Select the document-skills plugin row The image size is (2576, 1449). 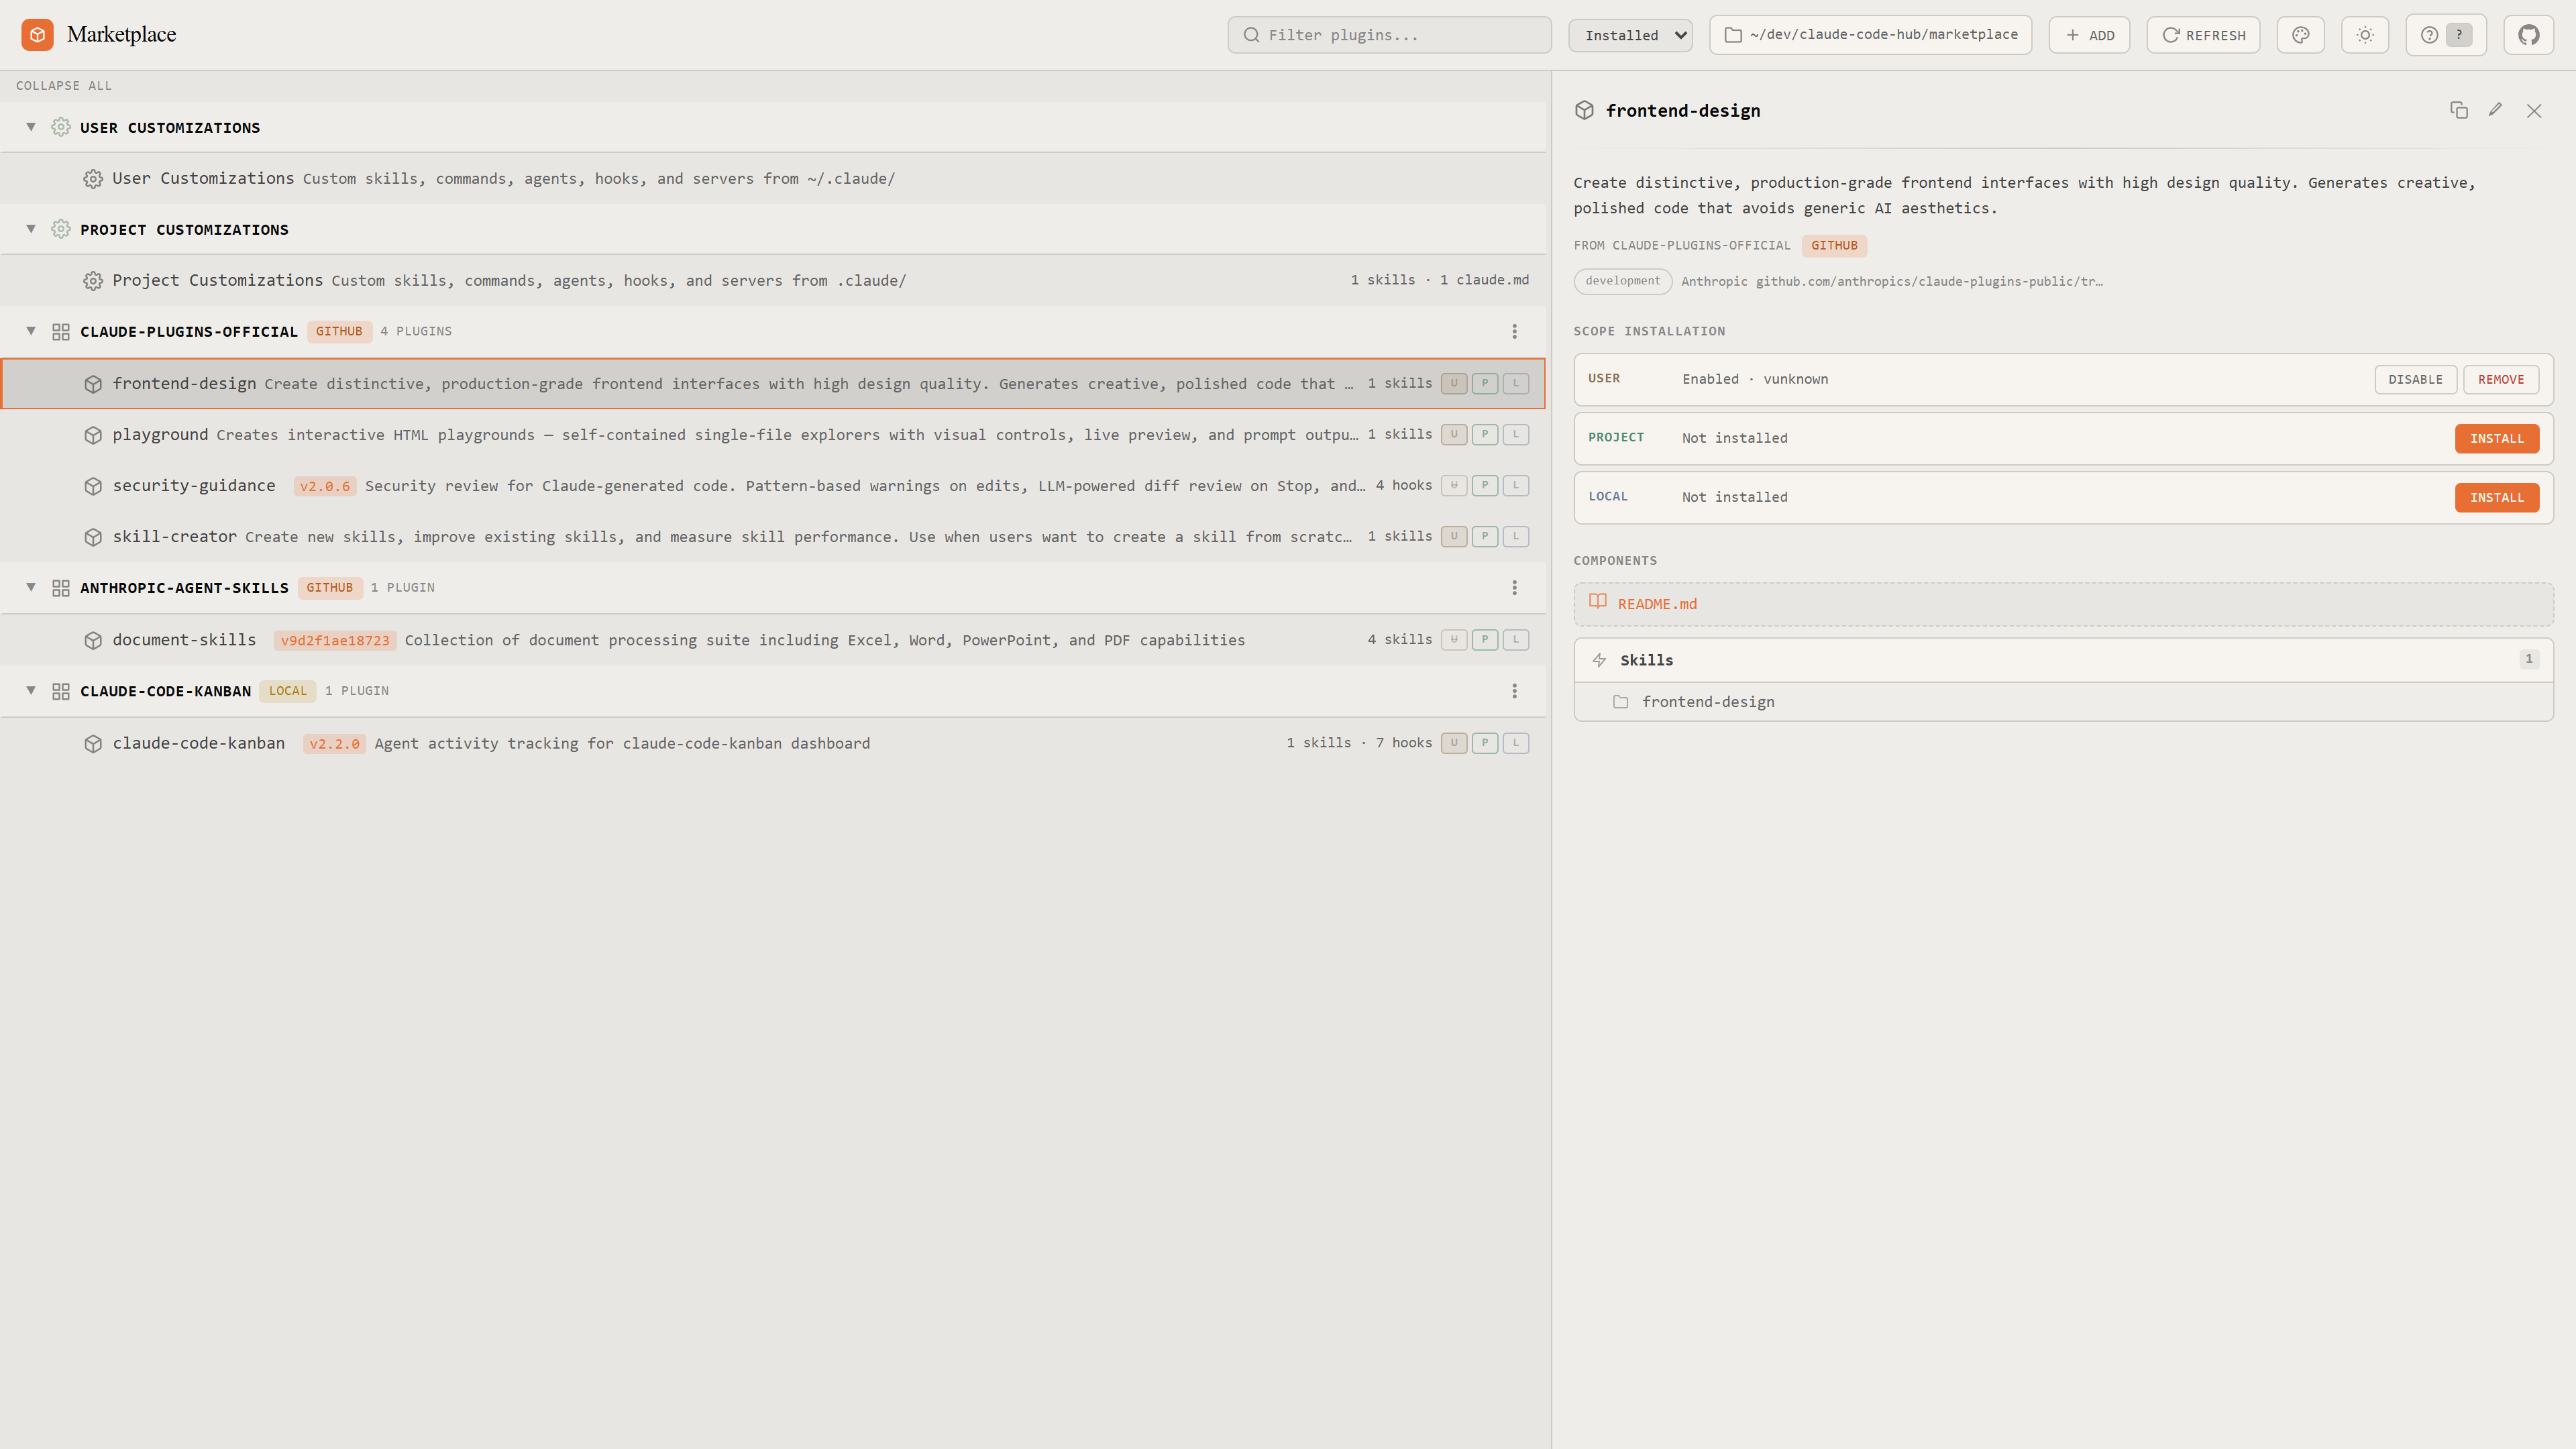click(x=773, y=640)
